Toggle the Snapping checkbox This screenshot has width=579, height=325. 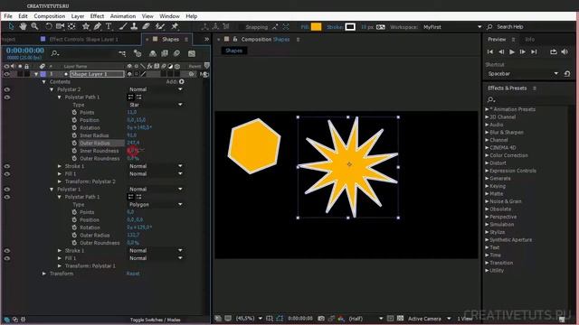point(242,27)
